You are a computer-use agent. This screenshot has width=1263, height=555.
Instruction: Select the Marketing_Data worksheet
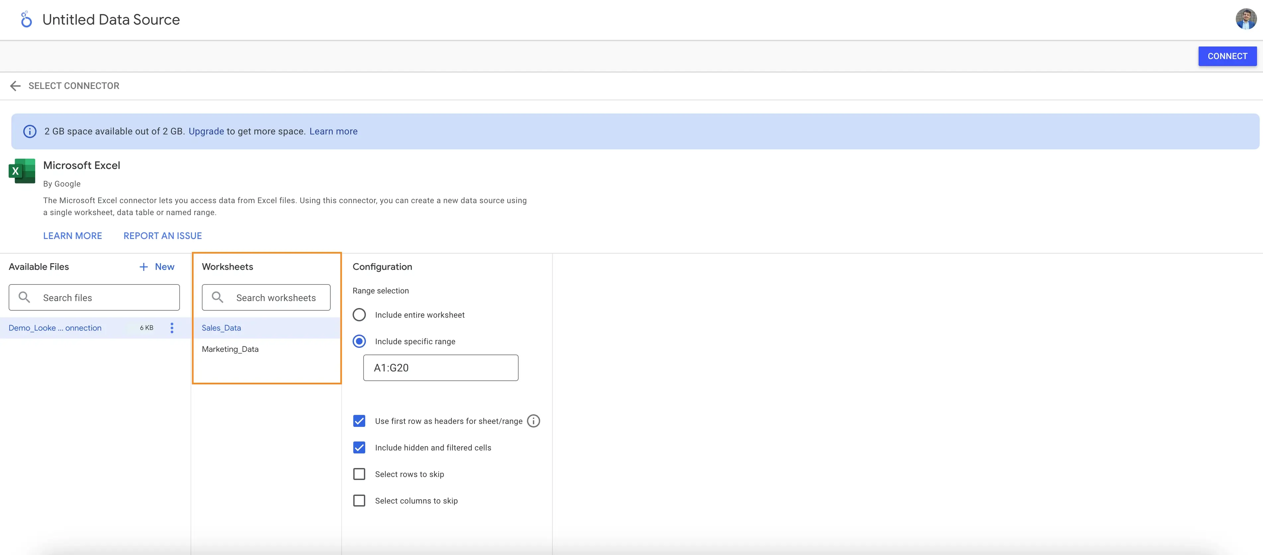pyautogui.click(x=229, y=349)
